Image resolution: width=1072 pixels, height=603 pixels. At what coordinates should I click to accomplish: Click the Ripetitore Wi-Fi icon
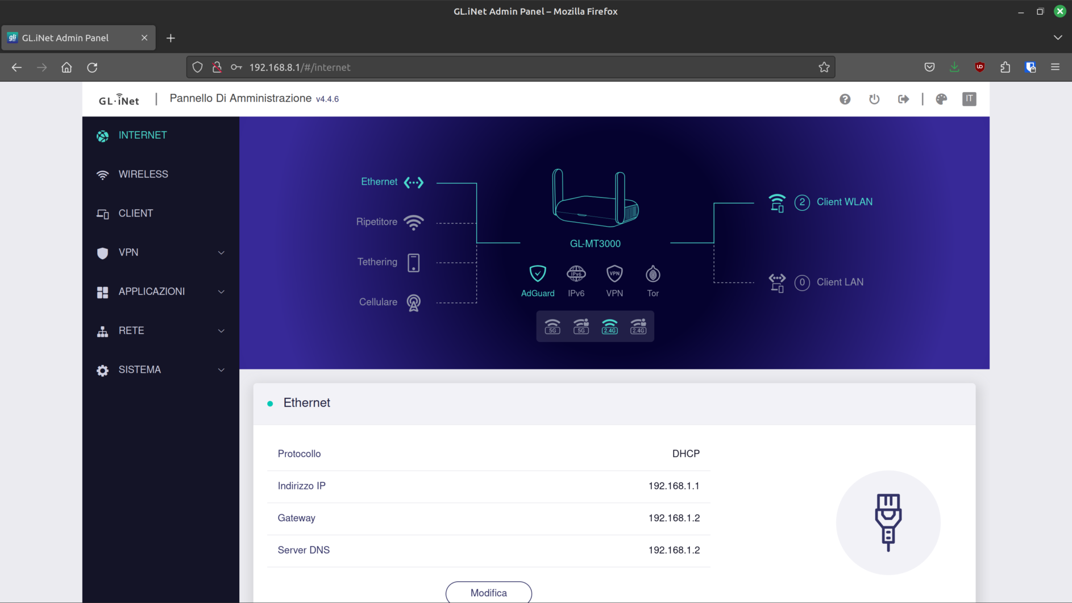pos(414,222)
